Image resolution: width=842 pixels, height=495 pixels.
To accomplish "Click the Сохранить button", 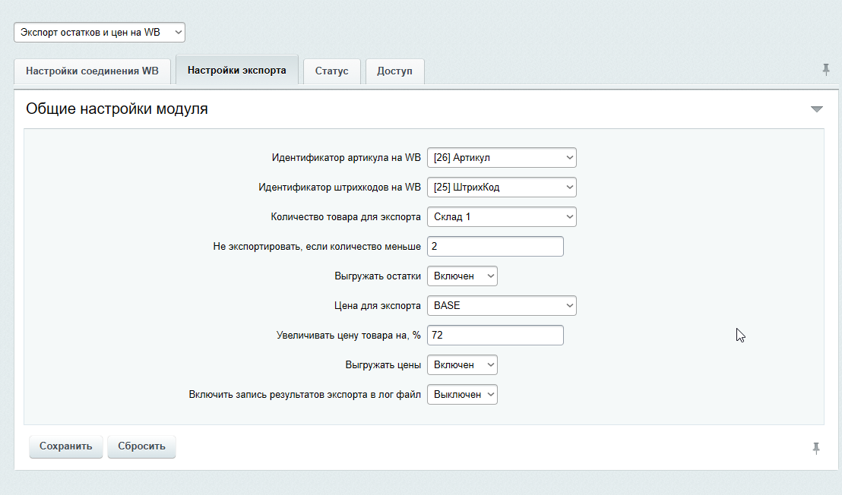I will [x=66, y=446].
